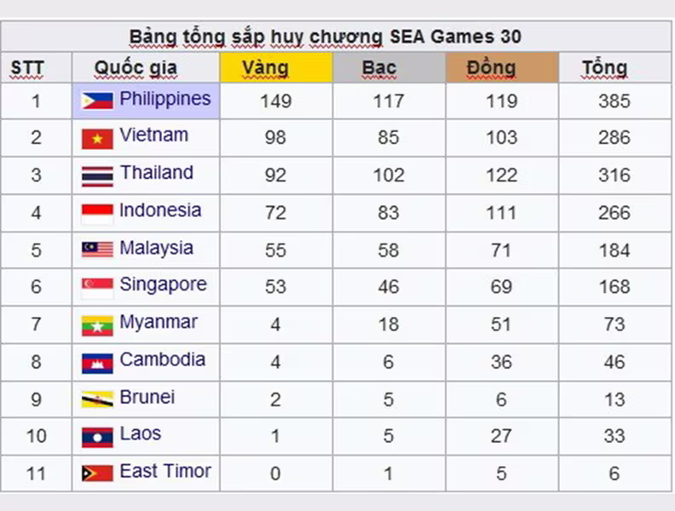Select the Tổng column header
Viewport: 675px width, 511px height.
click(x=615, y=67)
